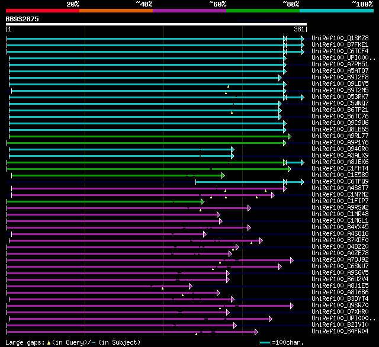Select the UniRef100_A9P1Y6 label
Image resolution: width=379 pixels, height=347 pixels.
[x=340, y=142]
